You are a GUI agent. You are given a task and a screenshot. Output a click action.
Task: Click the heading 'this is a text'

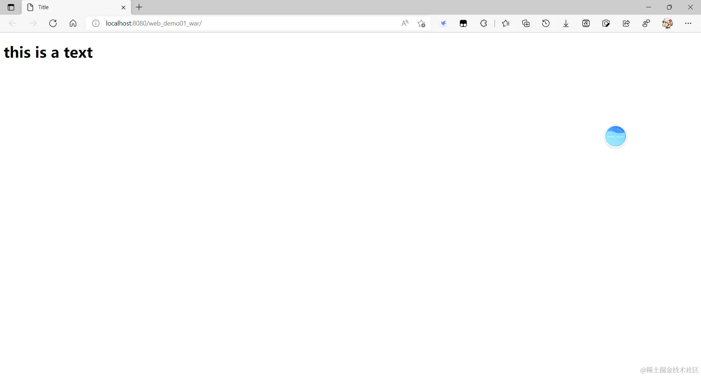tap(48, 53)
